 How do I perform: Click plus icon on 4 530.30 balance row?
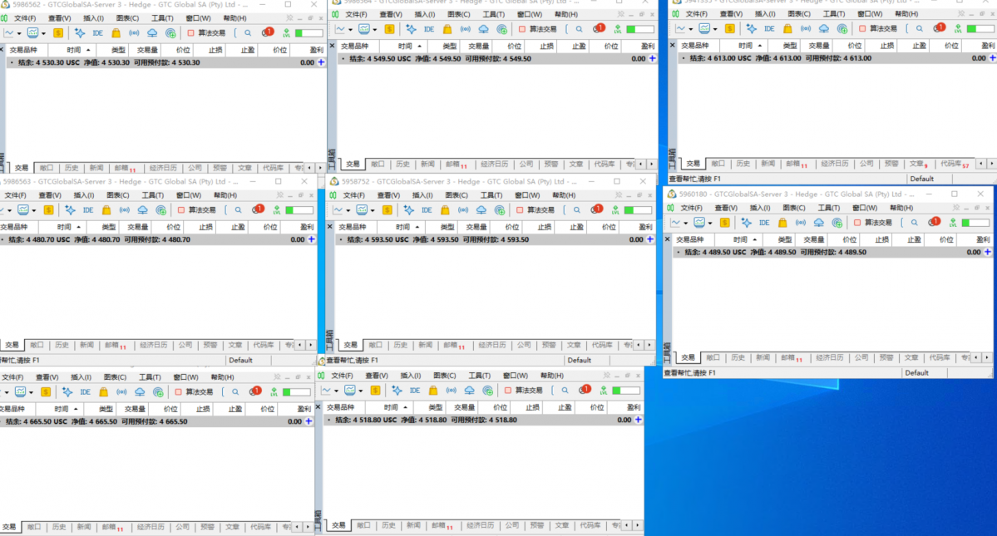[x=321, y=62]
